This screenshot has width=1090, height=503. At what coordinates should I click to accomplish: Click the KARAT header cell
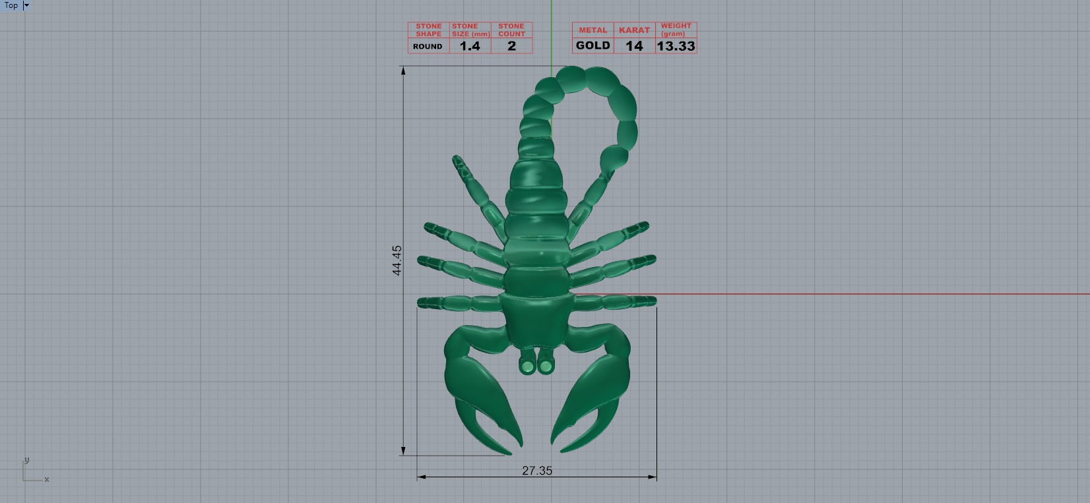coord(634,30)
